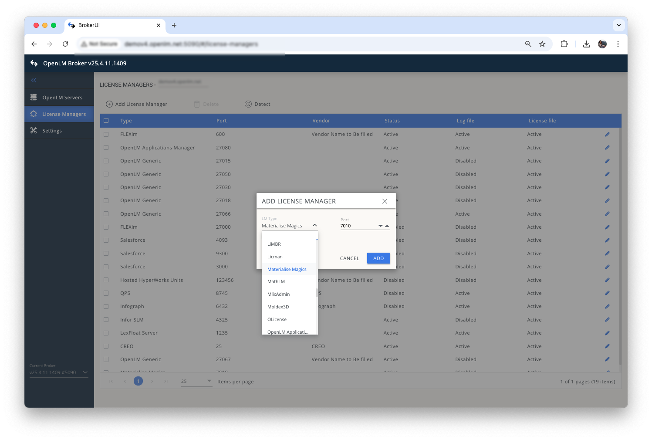Select MathLM from the LM Type list
Image resolution: width=652 pixels, height=440 pixels.
pos(276,281)
